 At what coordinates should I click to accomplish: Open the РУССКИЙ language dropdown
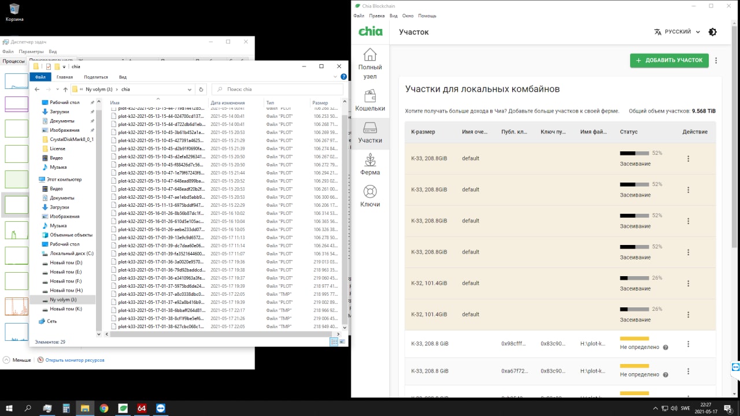pos(677,32)
